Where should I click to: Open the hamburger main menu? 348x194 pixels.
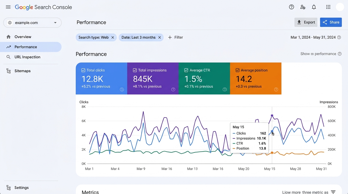coord(8,7)
